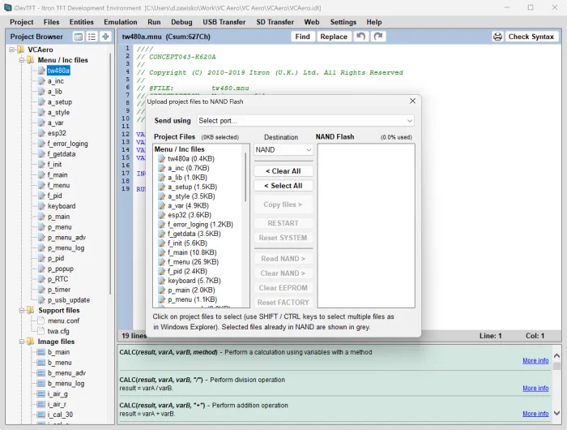This screenshot has width=567, height=430.
Task: Select tw480a in Project Browser tree
Action: 58,71
